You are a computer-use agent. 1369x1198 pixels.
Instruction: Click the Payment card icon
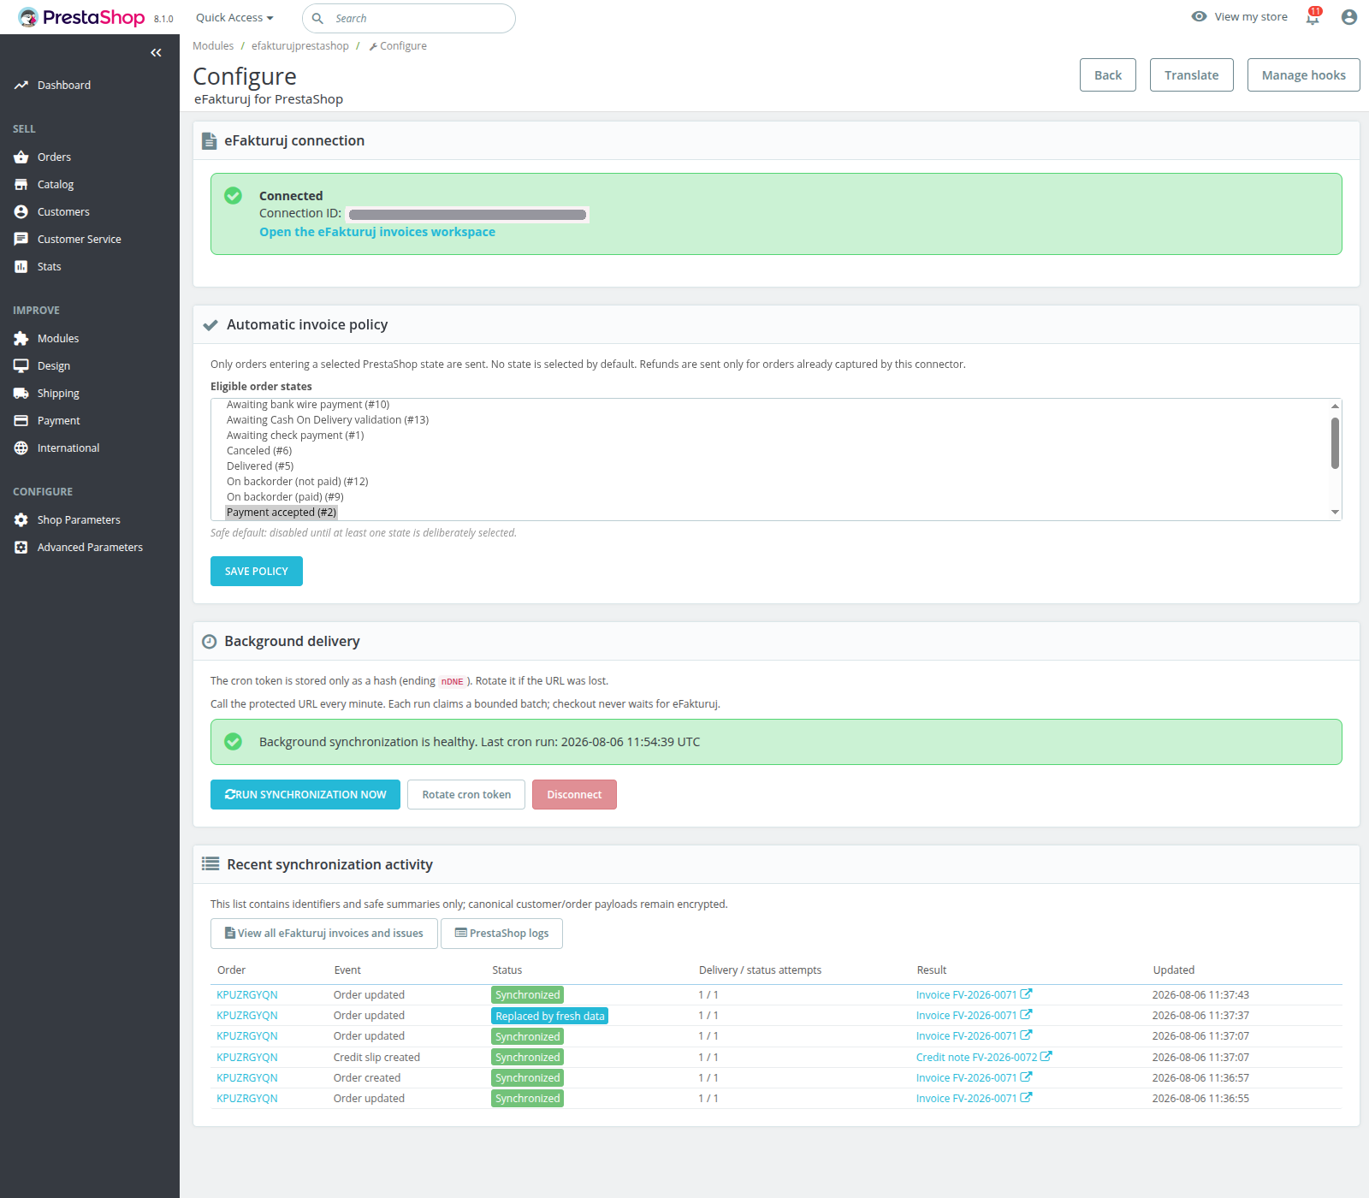click(21, 421)
